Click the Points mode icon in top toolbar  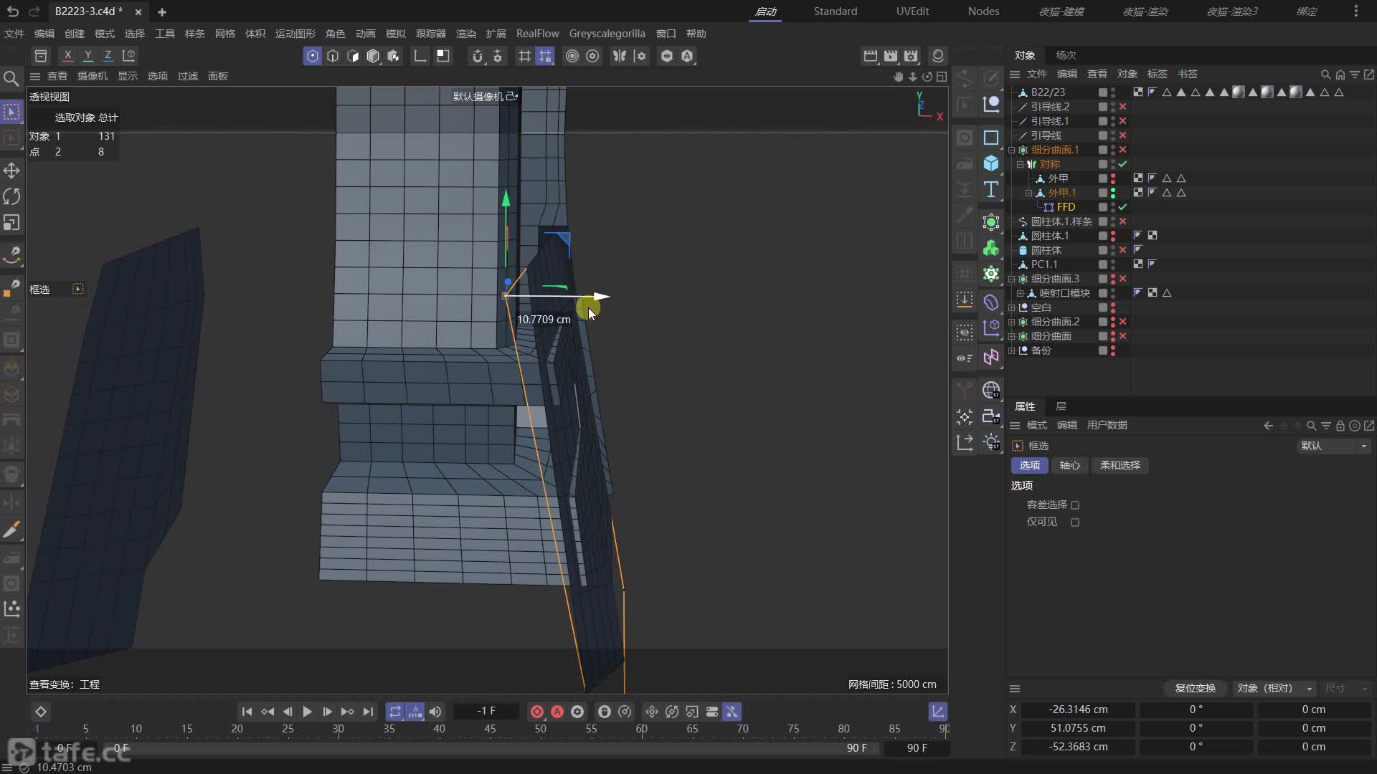312,56
